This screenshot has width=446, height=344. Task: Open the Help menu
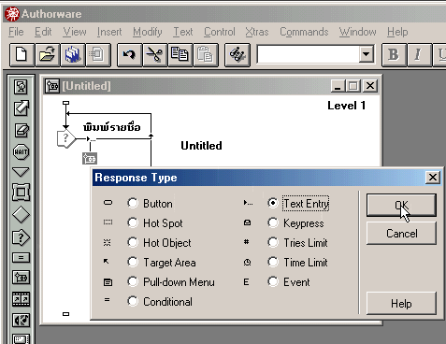tap(397, 32)
